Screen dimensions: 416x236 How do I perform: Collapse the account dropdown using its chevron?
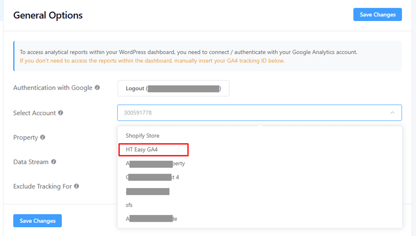[x=392, y=113]
